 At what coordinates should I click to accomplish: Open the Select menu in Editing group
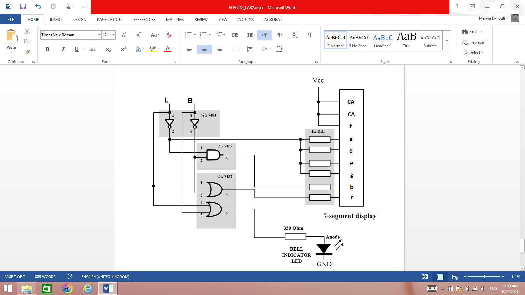474,52
